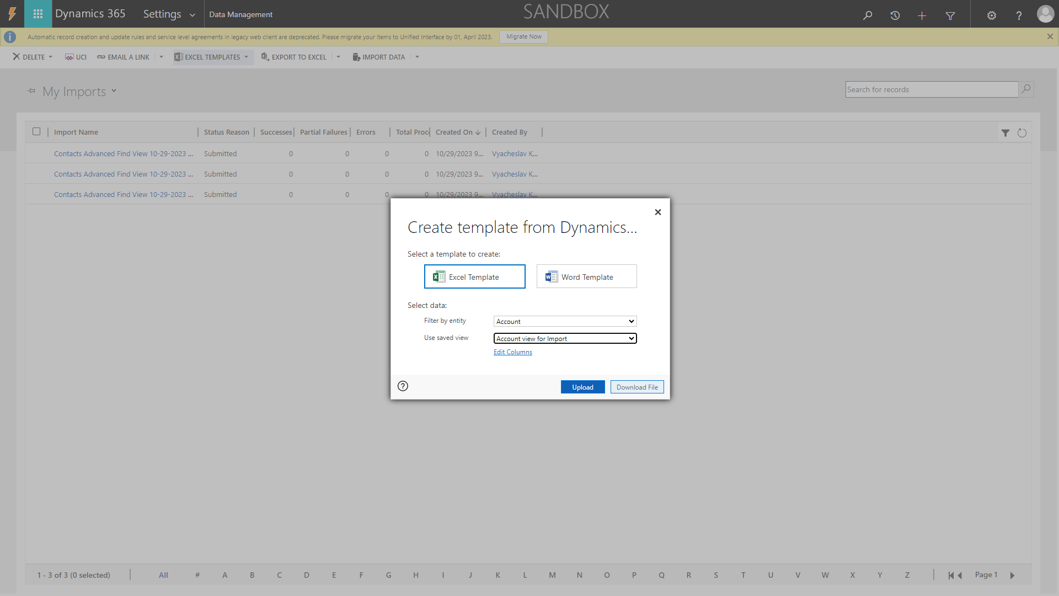This screenshot has height=596, width=1059.
Task: Go to the previous page
Action: 960,575
